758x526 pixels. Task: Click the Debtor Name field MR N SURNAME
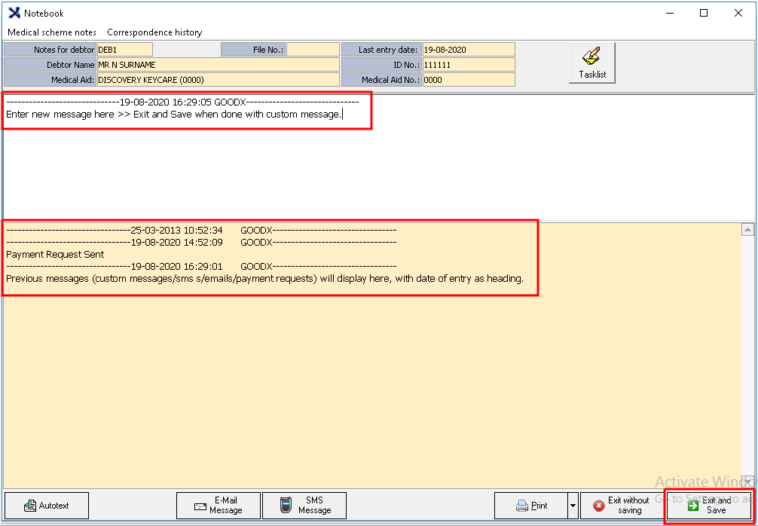219,65
